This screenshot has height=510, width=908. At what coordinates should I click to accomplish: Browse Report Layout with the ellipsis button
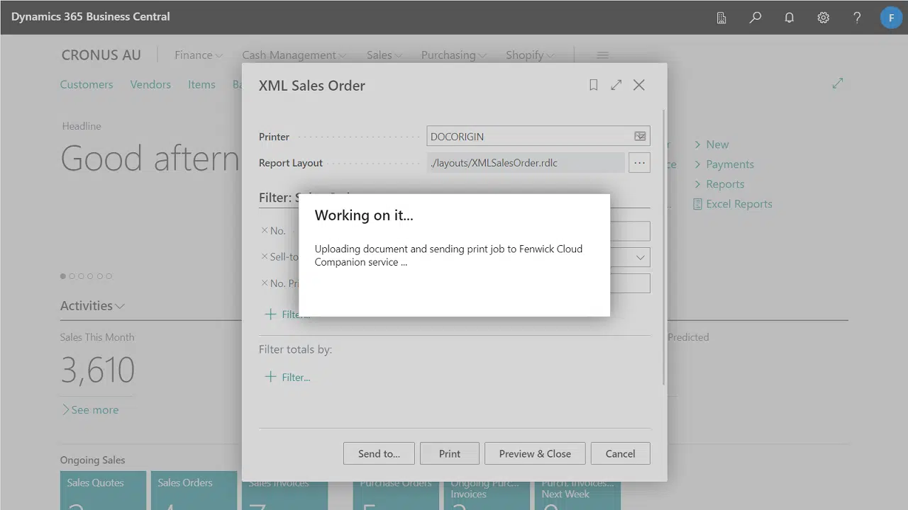pos(639,162)
